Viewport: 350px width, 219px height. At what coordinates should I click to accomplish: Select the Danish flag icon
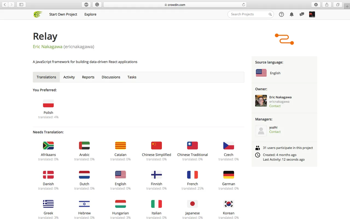coord(48,175)
